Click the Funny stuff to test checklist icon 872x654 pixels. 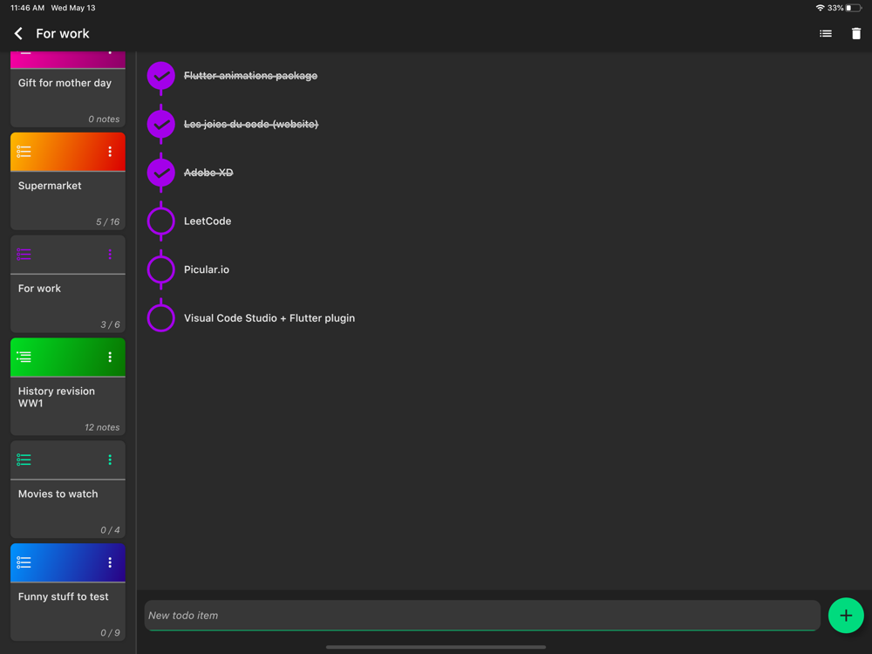click(24, 562)
